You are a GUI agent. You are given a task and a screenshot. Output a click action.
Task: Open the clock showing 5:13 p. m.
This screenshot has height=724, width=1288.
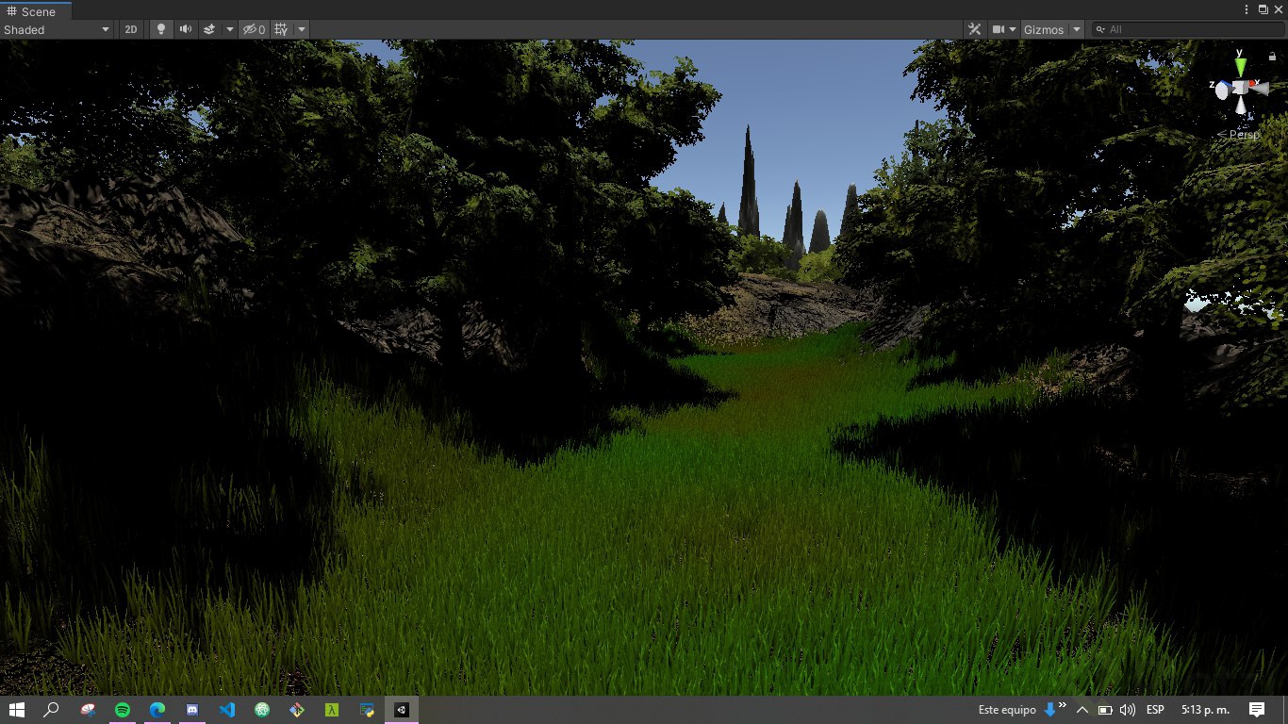pos(1205,710)
